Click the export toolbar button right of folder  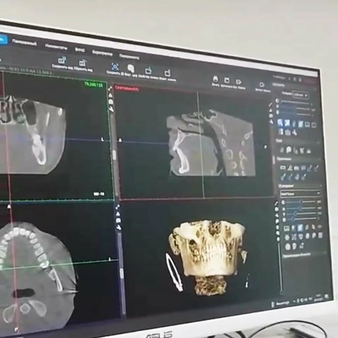(238, 82)
